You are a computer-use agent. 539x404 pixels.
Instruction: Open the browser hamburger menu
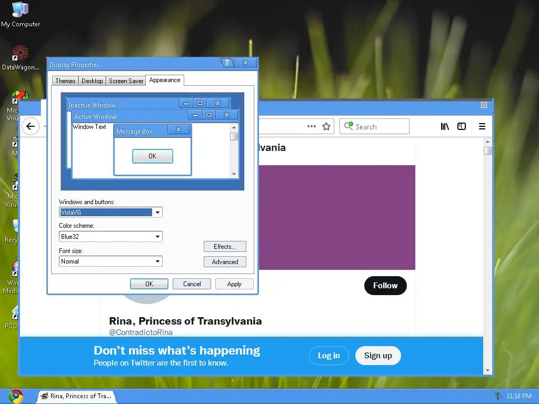coord(482,126)
